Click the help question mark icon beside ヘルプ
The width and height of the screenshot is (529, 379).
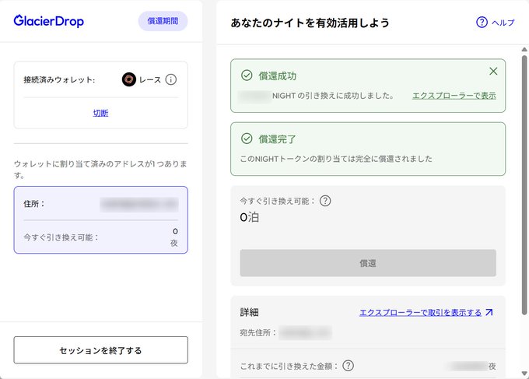pyautogui.click(x=482, y=23)
